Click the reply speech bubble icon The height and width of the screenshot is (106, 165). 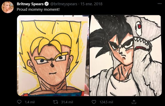(x=20, y=102)
